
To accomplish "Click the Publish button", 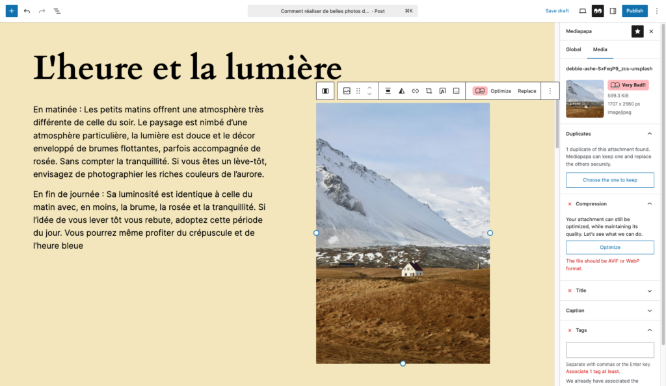I will point(635,11).
